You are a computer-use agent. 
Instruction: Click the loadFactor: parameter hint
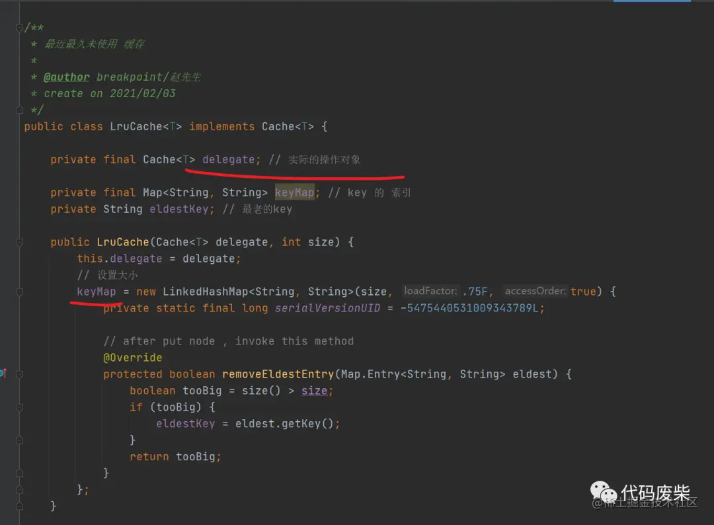click(x=431, y=291)
